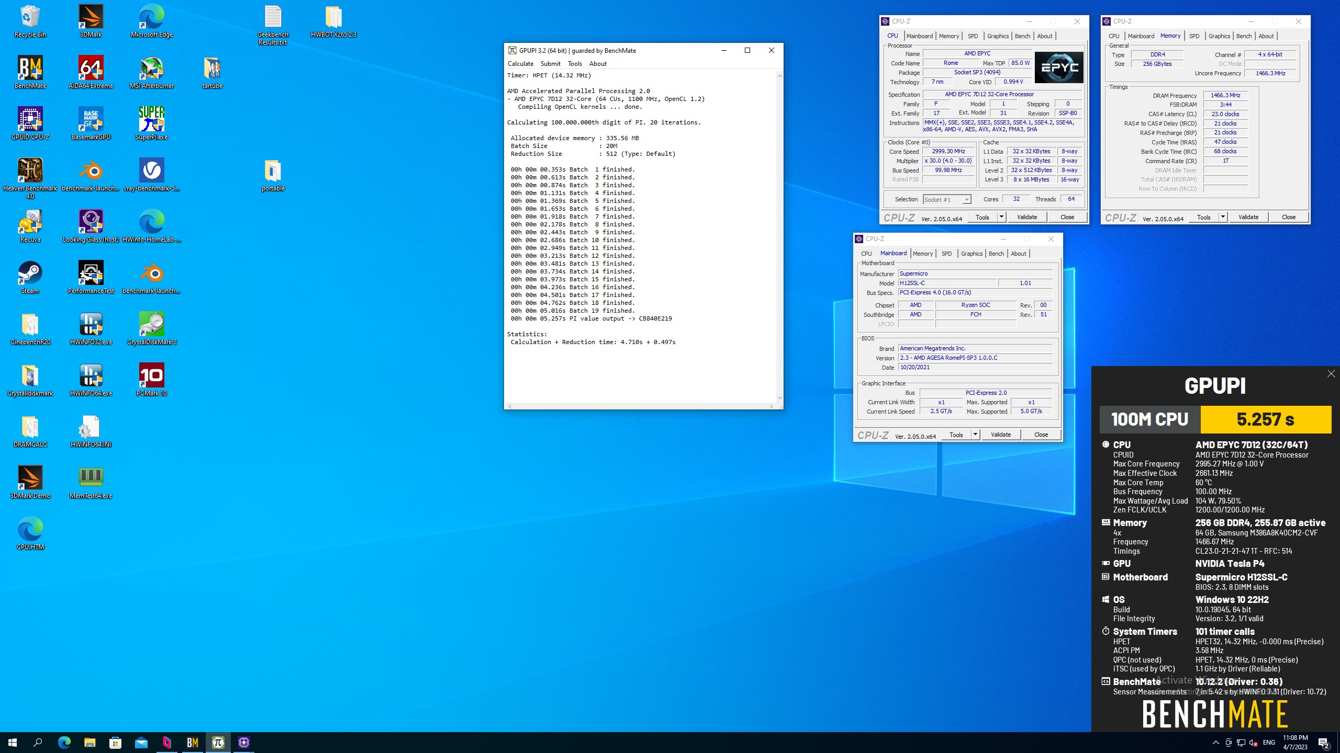The width and height of the screenshot is (1340, 753).
Task: Select the Recuva desktop icon
Action: pos(30,226)
